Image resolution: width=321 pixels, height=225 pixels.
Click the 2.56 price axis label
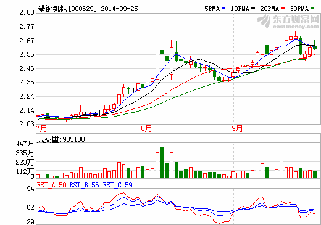pyautogui.click(x=27, y=54)
